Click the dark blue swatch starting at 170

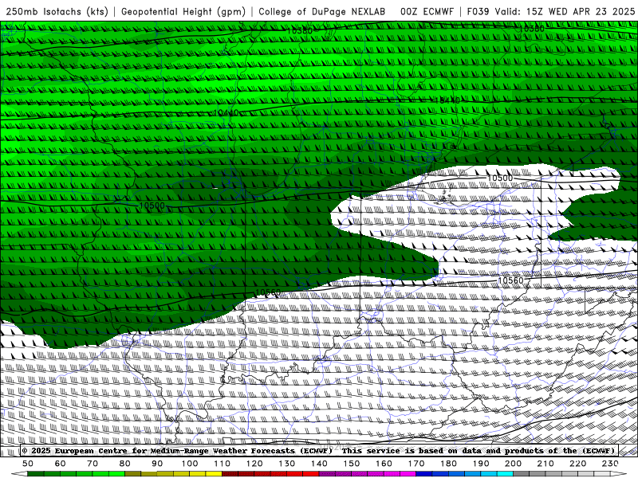coord(424,474)
